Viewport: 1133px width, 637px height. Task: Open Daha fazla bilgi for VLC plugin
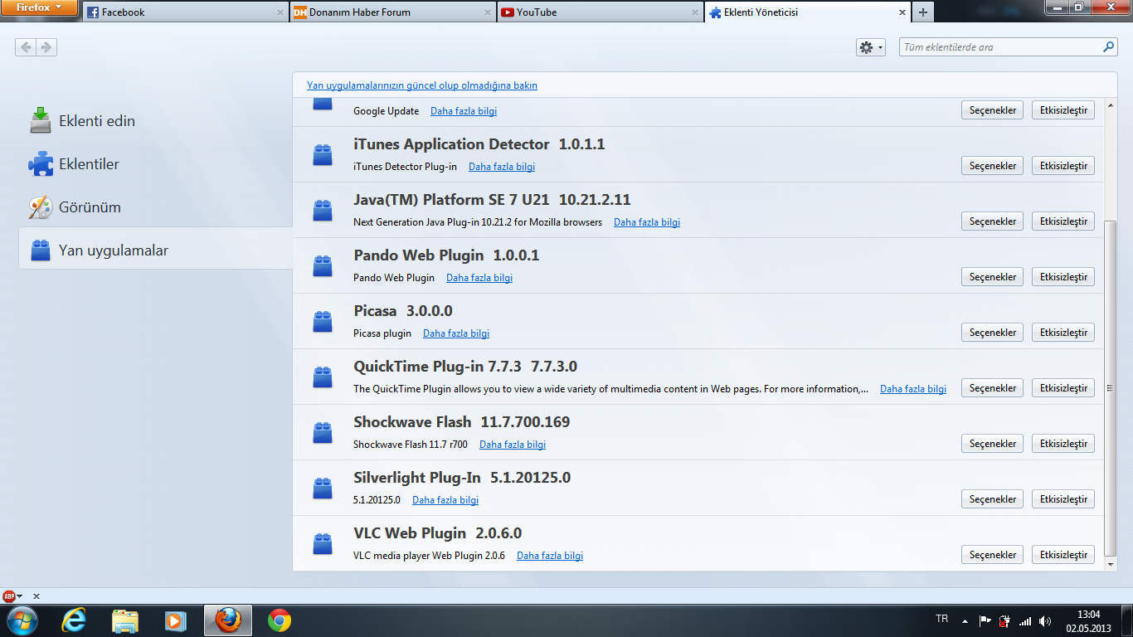pos(550,556)
